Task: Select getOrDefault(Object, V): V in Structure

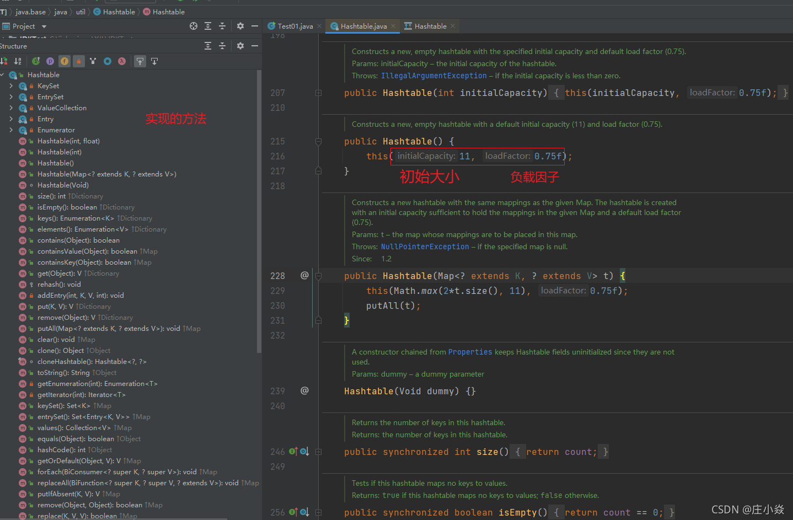Action: click(x=79, y=460)
